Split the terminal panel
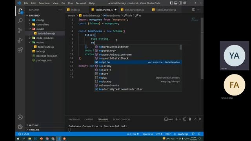251x141 pixels. [185, 119]
